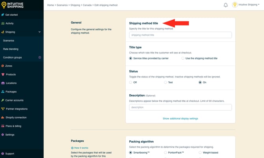
Task: Open Intuitive Shipping account dropdown
Action: tap(249, 5)
